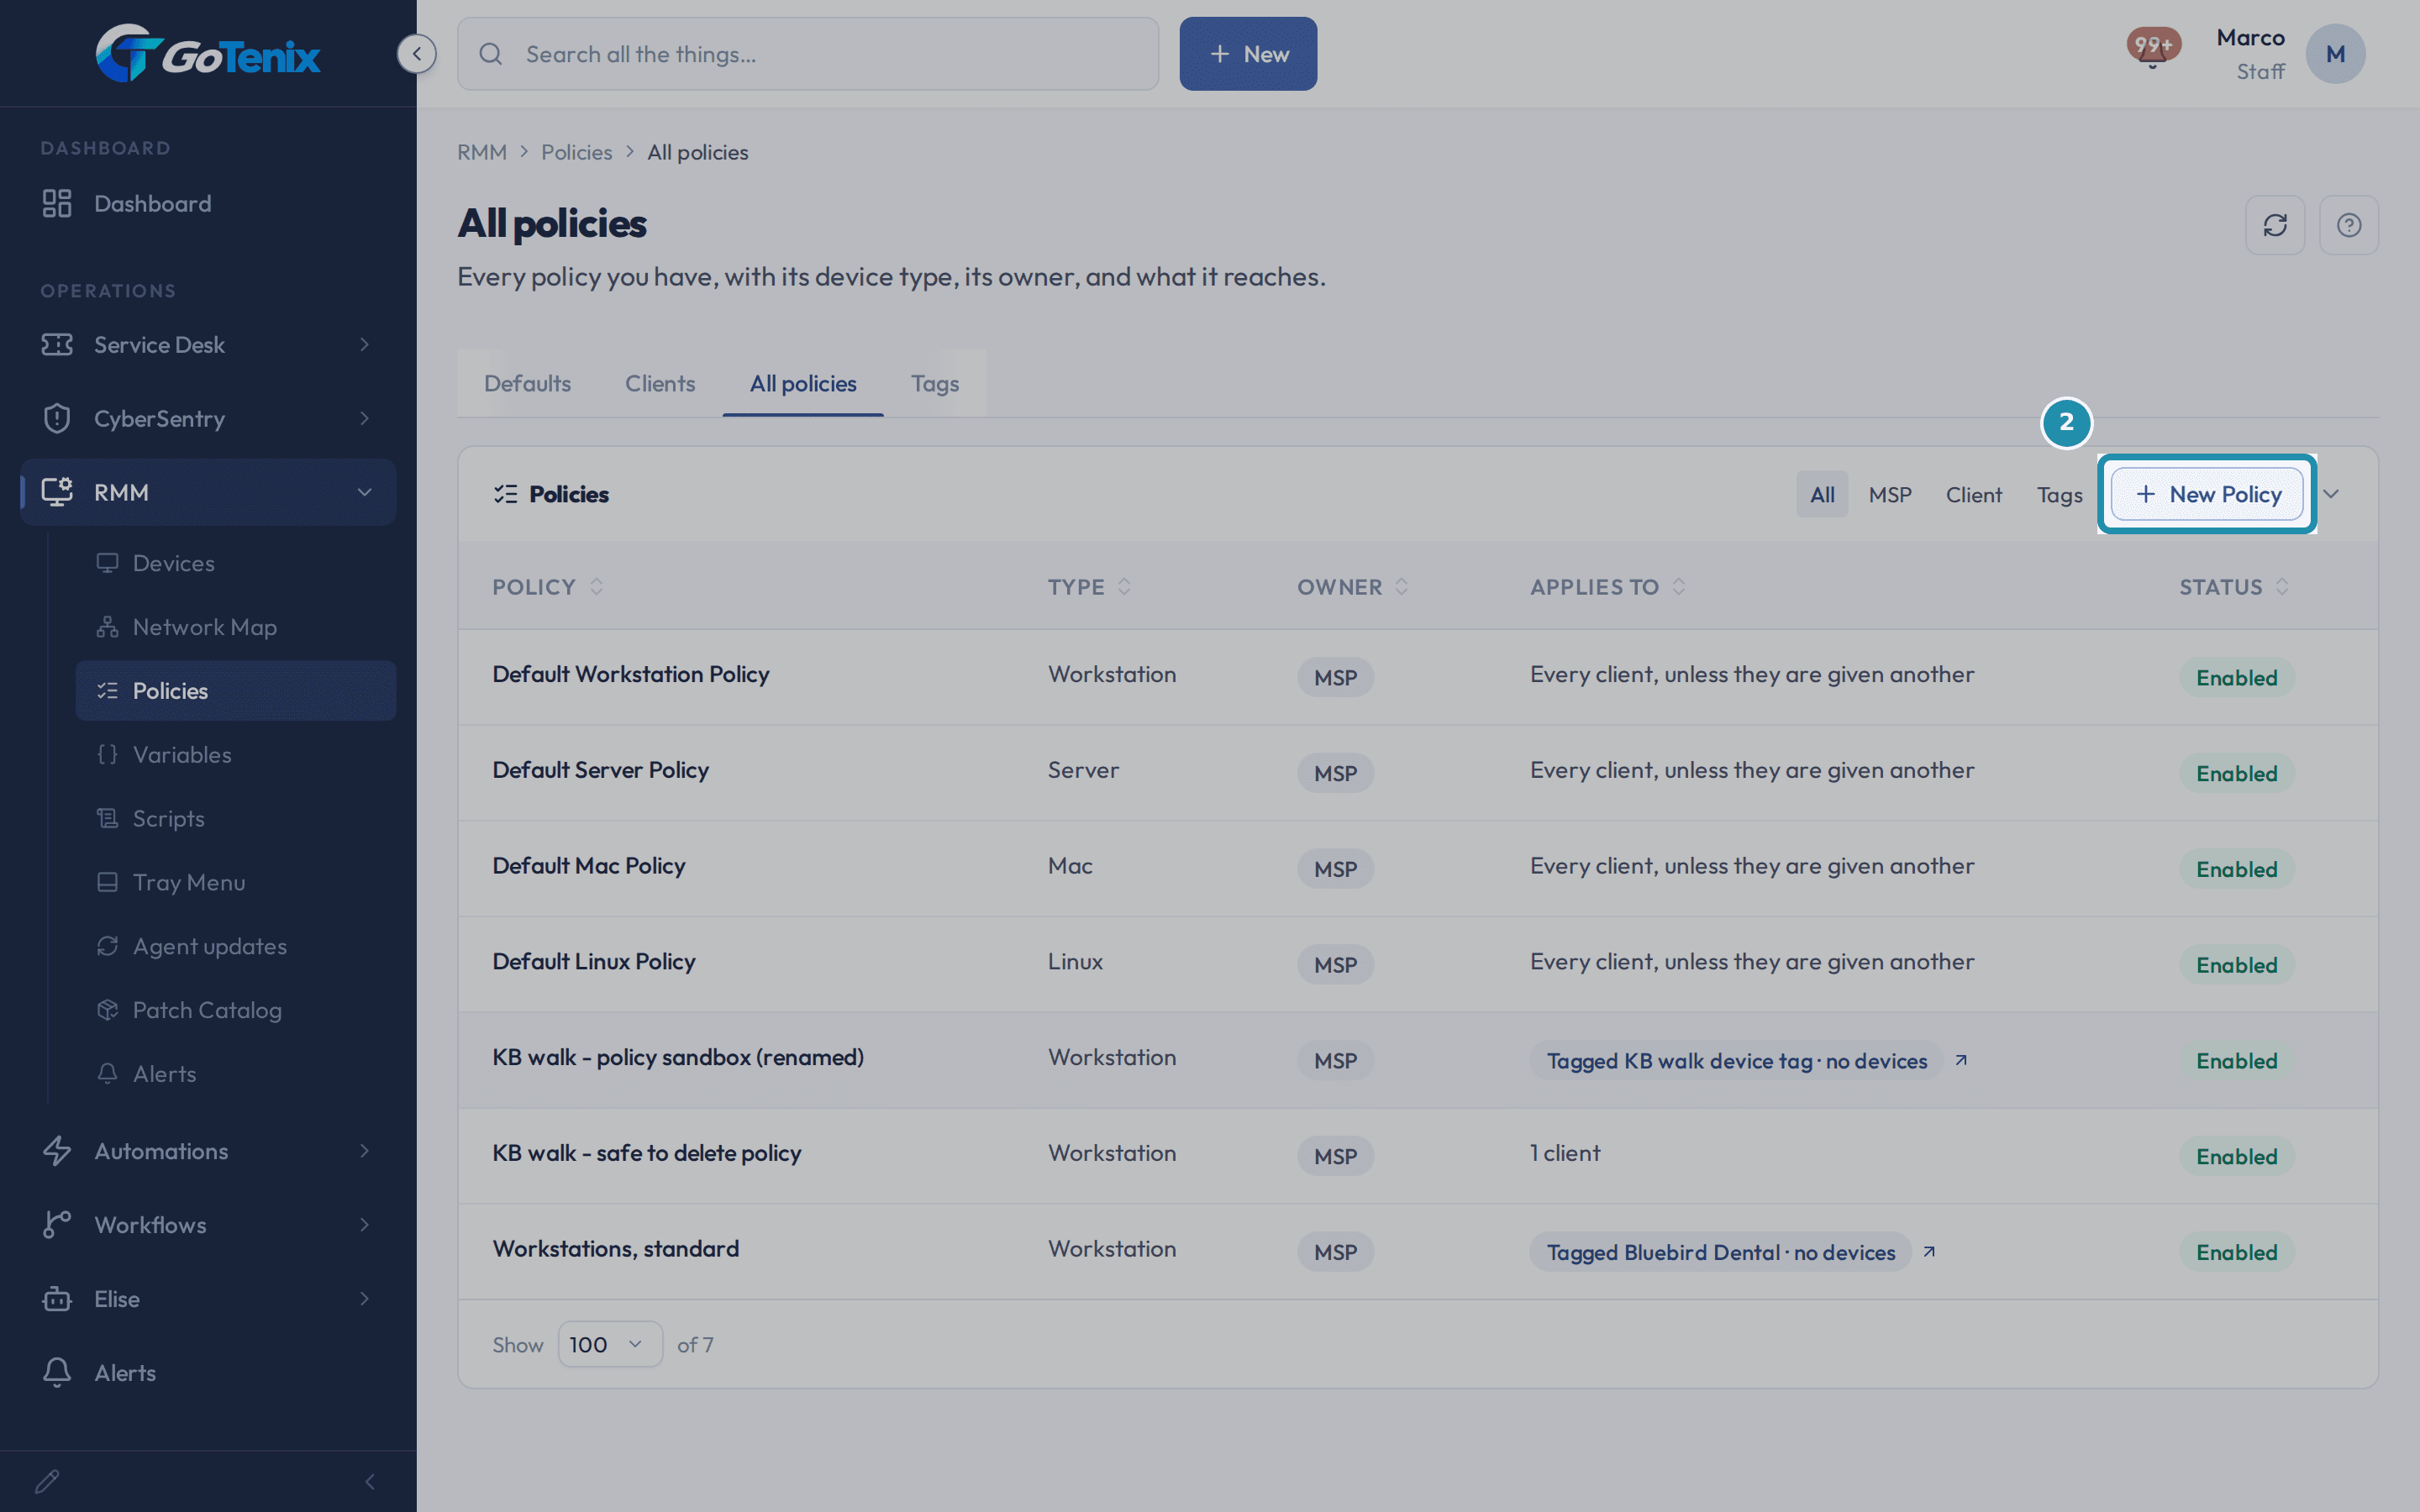Screen dimensions: 2420x1512
Task: Open sidebar Alerts with bell icon at bottom
Action: tap(208, 1372)
